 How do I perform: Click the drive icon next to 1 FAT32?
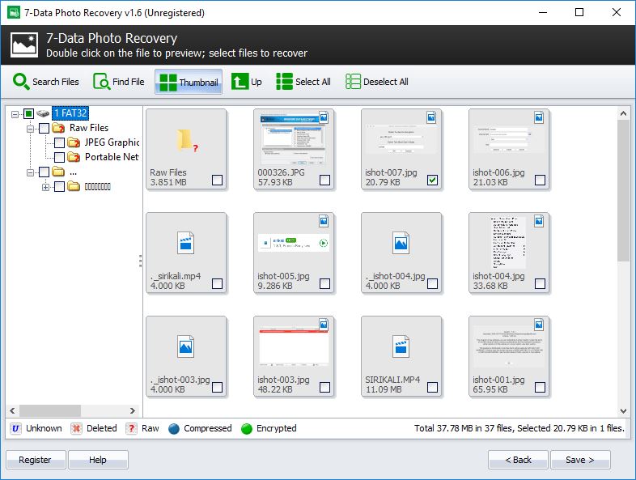click(x=43, y=113)
